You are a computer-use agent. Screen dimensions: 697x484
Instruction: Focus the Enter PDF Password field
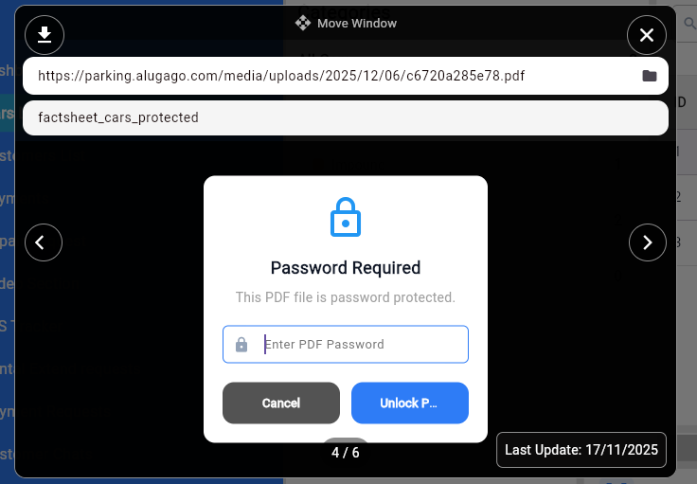pyautogui.click(x=360, y=345)
